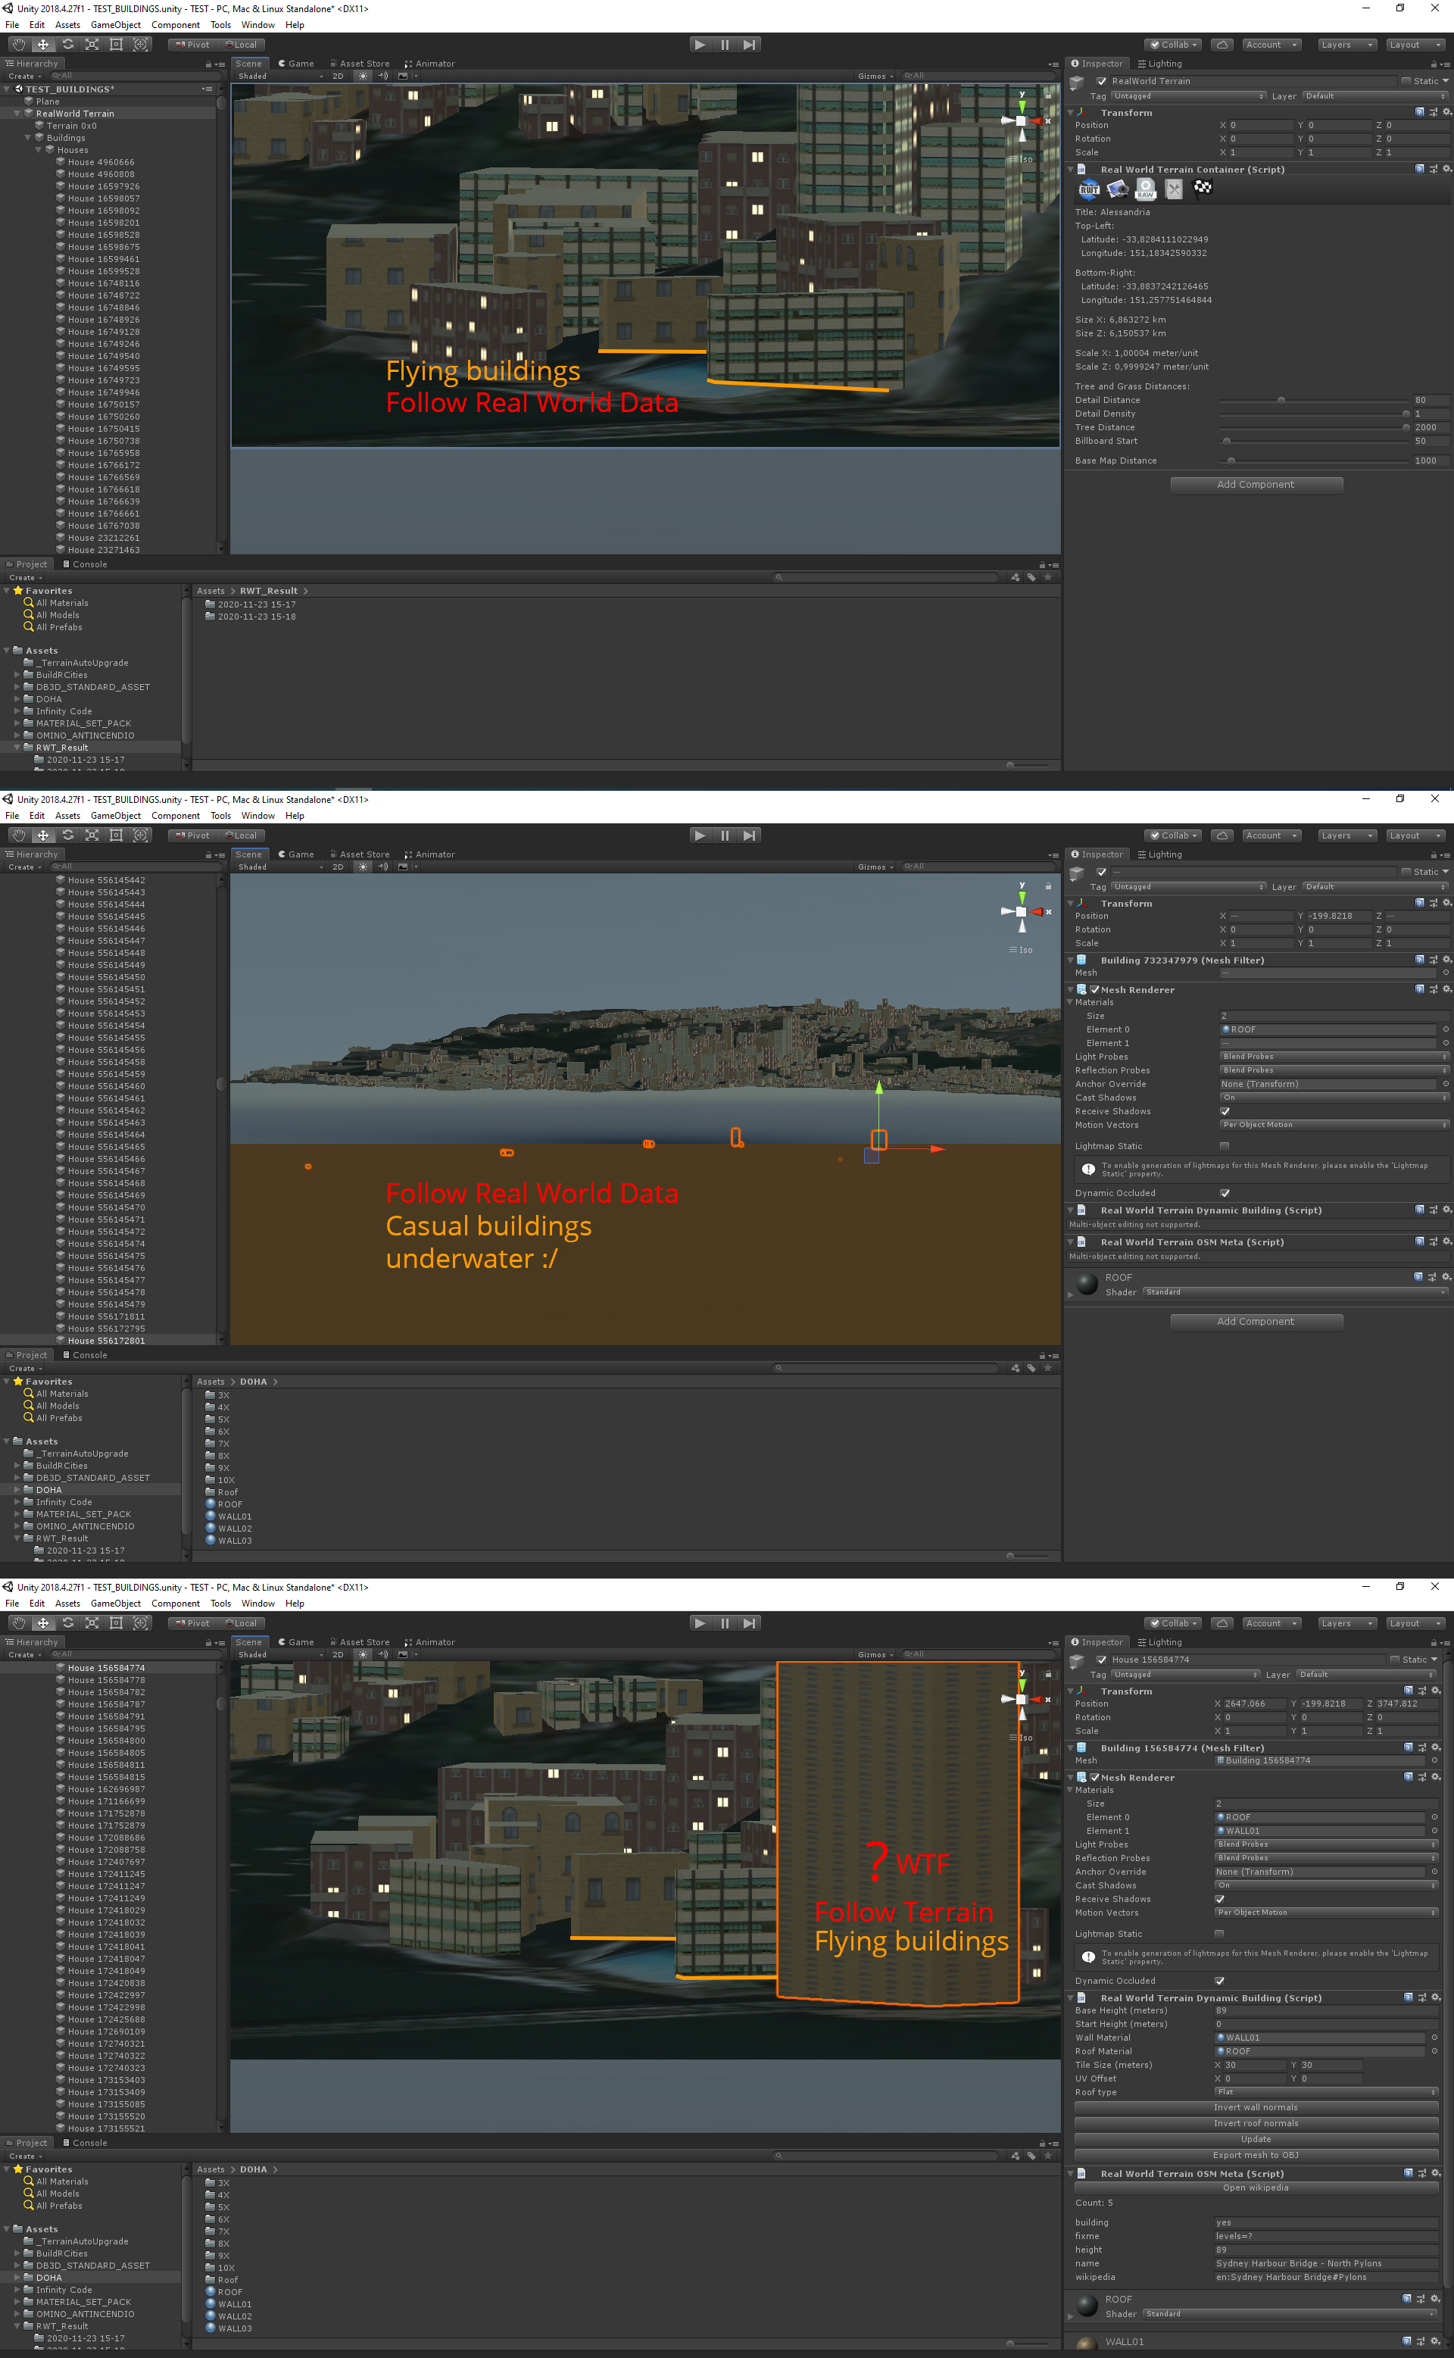The height and width of the screenshot is (2358, 1454).
Task: Enable Static checkbox for RealWorld Terrain object
Action: click(x=1406, y=82)
